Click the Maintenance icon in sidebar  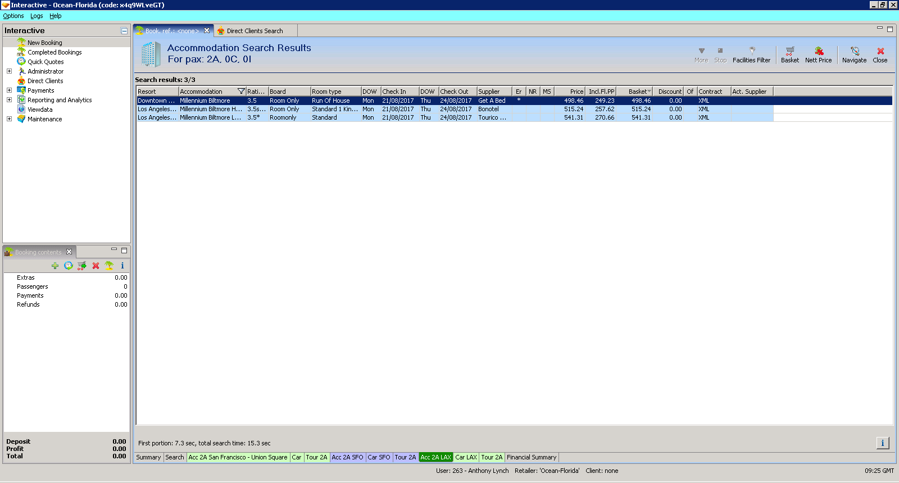click(21, 119)
